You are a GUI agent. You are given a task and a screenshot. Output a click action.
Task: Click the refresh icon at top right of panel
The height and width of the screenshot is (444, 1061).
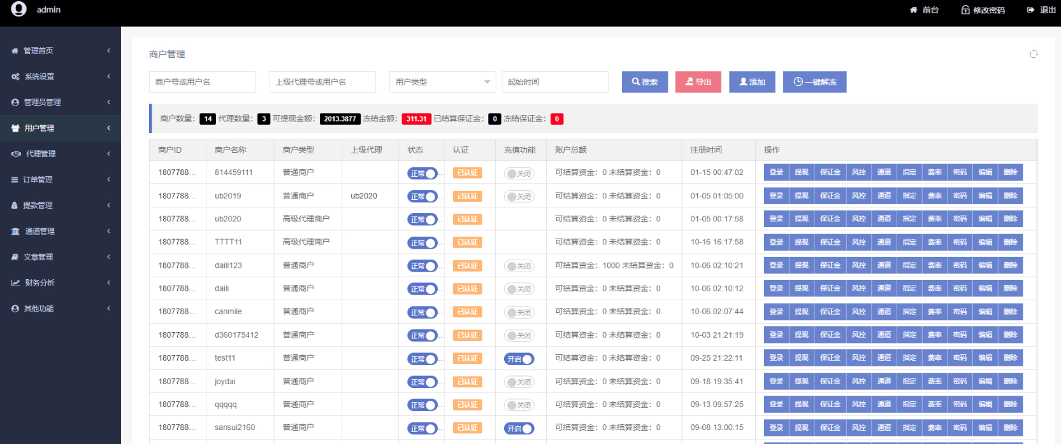1034,54
